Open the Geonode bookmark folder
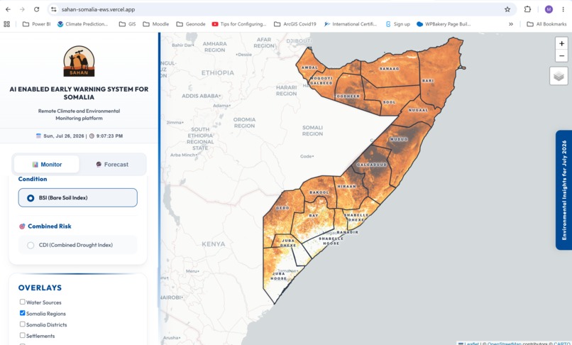This screenshot has width=572, height=345. [191, 24]
